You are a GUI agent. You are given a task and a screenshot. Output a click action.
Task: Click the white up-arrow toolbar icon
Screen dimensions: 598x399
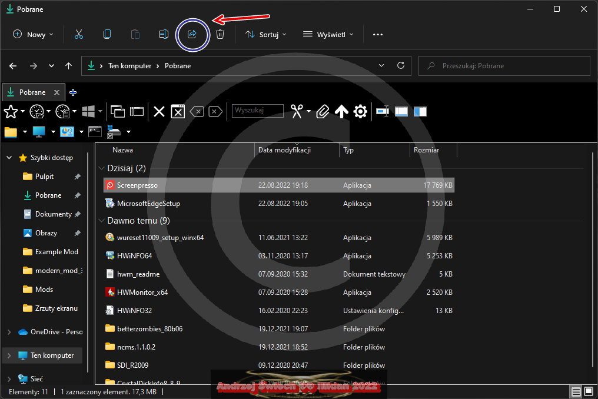pos(341,112)
